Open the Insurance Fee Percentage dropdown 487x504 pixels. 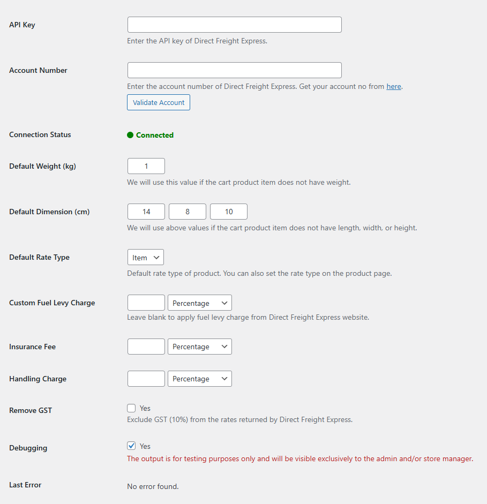200,347
